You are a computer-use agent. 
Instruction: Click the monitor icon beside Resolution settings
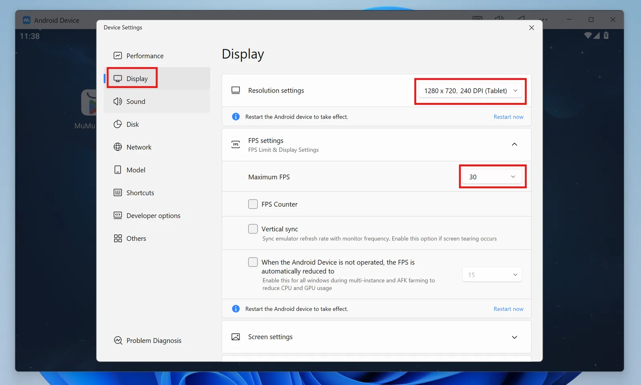(x=236, y=91)
